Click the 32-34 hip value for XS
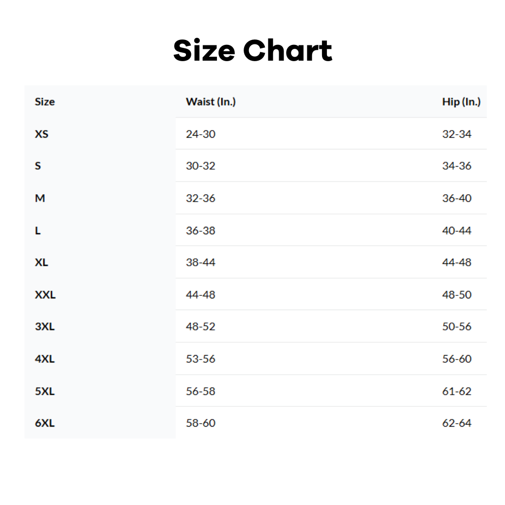This screenshot has height=505, width=505. pos(457,134)
